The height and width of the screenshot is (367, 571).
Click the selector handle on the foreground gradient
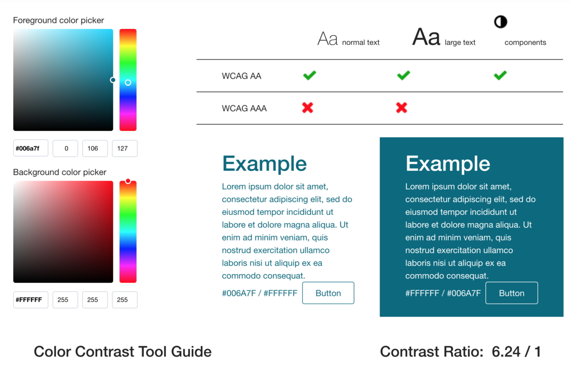[x=113, y=80]
